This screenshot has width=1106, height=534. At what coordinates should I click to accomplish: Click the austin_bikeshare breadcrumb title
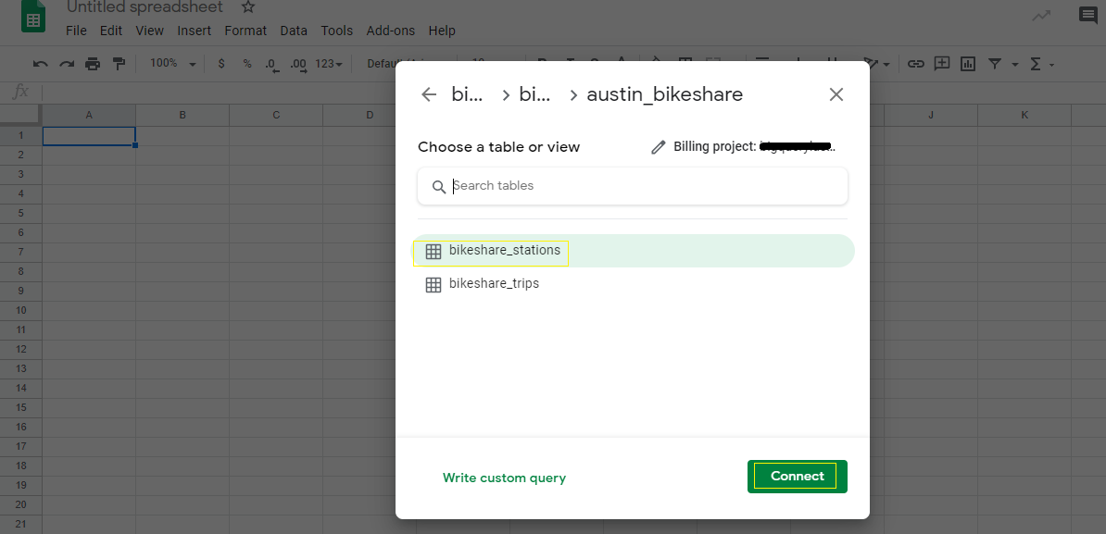664,94
